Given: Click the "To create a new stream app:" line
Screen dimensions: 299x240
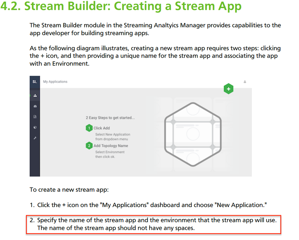Looking at the screenshot, I should pyautogui.click(x=69, y=190).
